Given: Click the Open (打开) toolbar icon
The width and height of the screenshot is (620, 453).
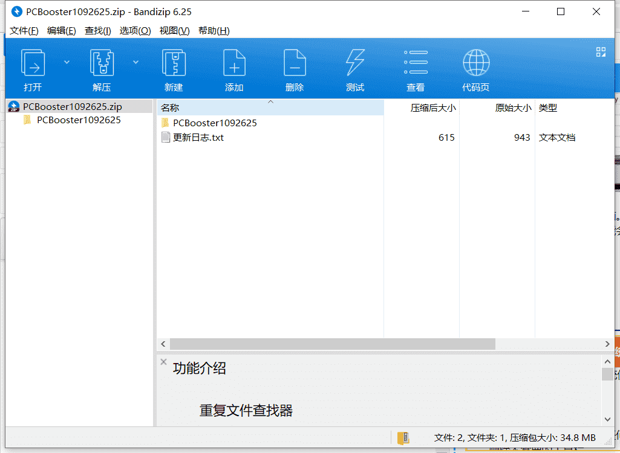Looking at the screenshot, I should pos(33,62).
